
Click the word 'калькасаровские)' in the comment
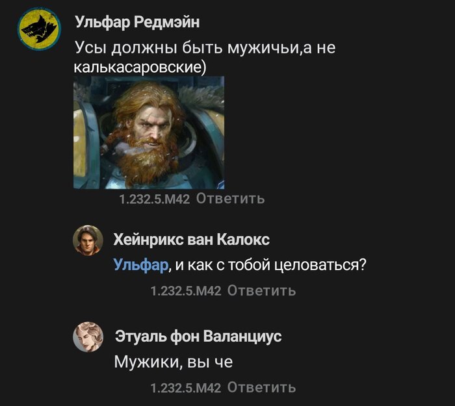(x=140, y=67)
